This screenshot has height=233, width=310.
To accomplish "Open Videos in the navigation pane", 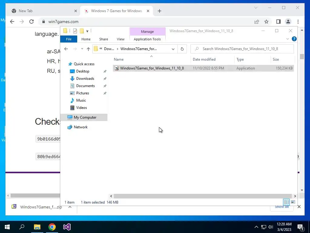I will 81,108.
